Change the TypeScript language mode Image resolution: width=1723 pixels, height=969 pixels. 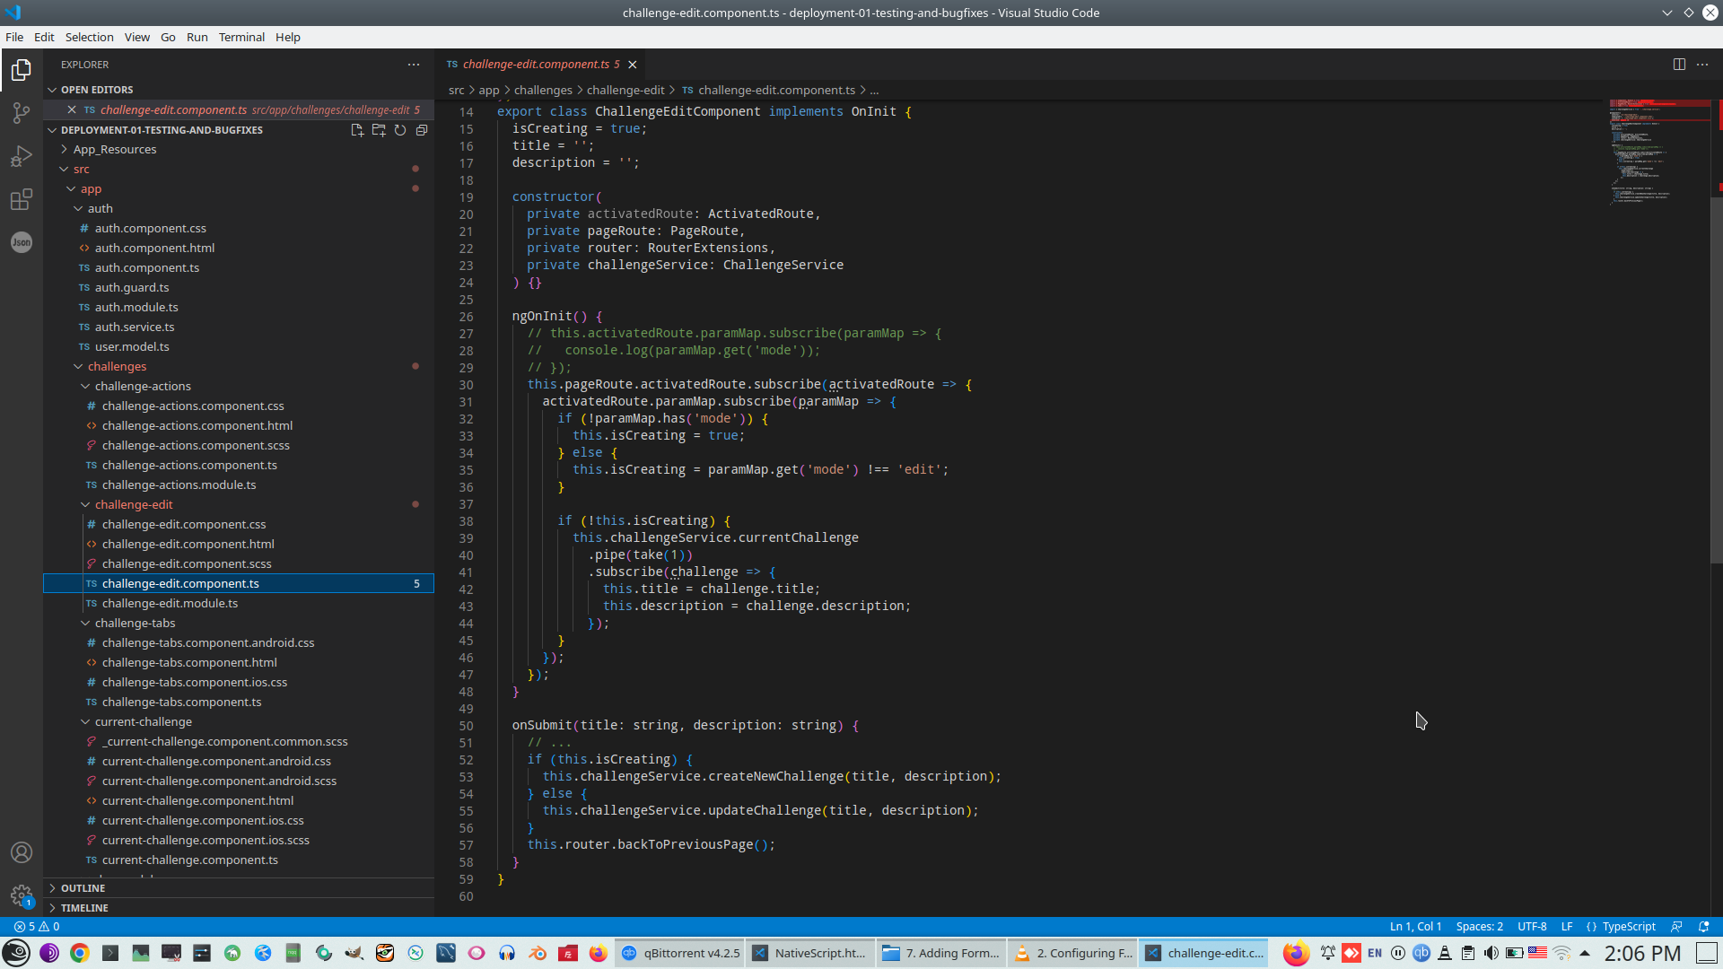coord(1628,927)
